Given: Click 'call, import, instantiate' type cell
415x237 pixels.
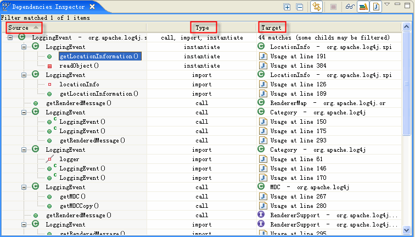Looking at the screenshot, I should 202,37.
